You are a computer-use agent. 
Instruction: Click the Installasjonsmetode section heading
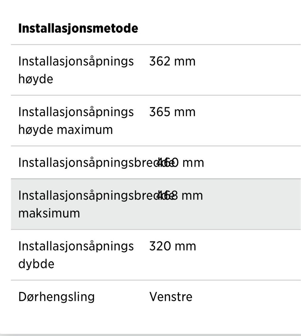point(78,28)
